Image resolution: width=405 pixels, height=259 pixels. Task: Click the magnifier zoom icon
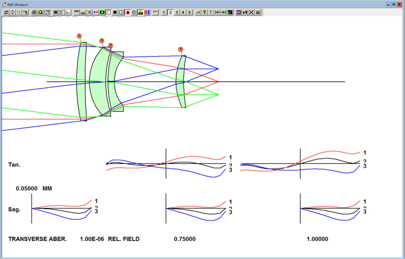[40, 12]
